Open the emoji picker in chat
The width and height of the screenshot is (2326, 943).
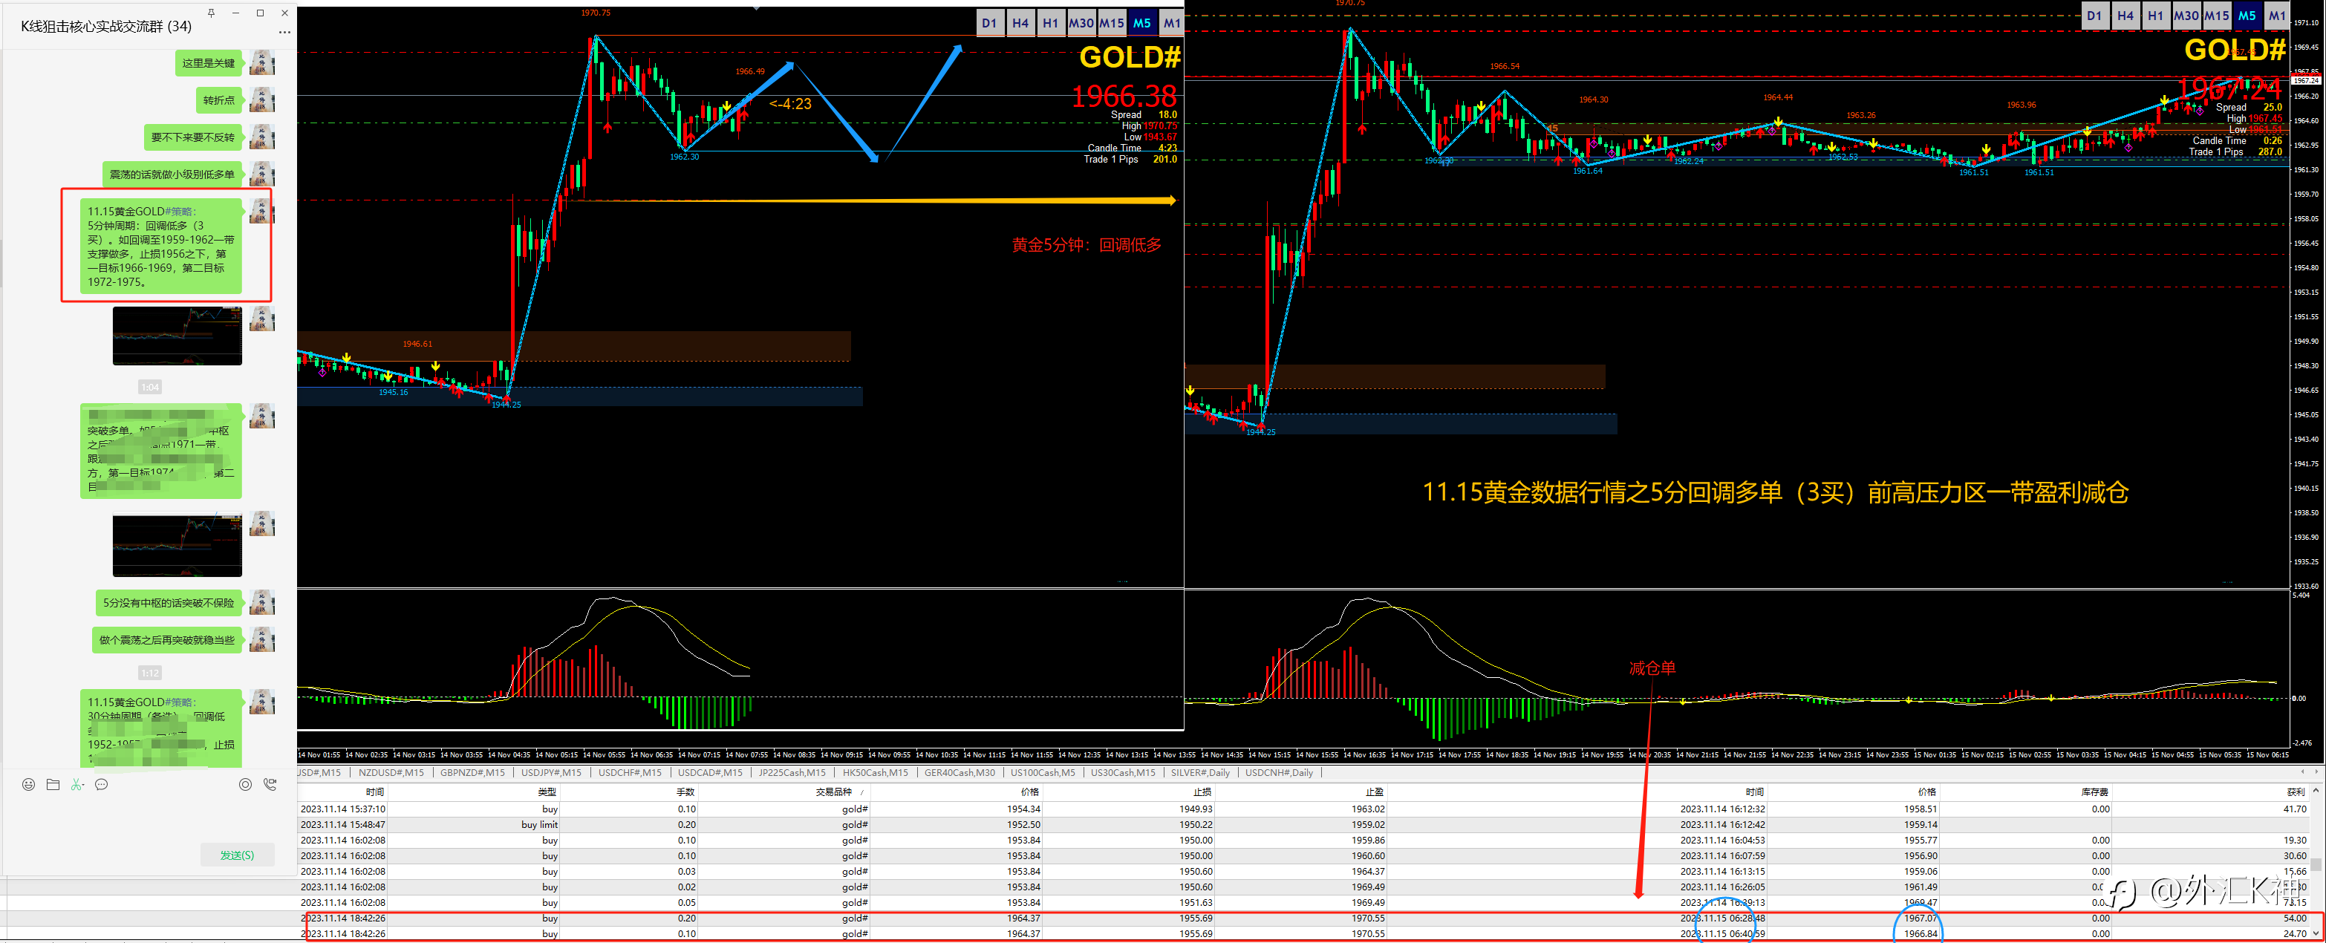click(x=29, y=784)
